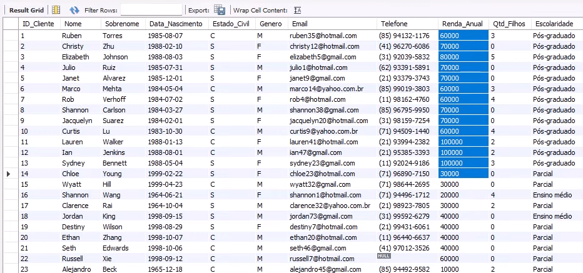Viewport: 583px width, 273px height.
Task: Select cell marco14@yahoo.com.br
Action: pyautogui.click(x=327, y=89)
